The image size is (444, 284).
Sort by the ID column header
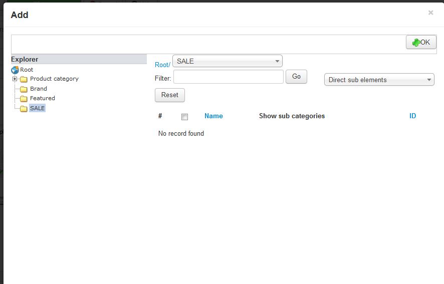[x=412, y=116]
